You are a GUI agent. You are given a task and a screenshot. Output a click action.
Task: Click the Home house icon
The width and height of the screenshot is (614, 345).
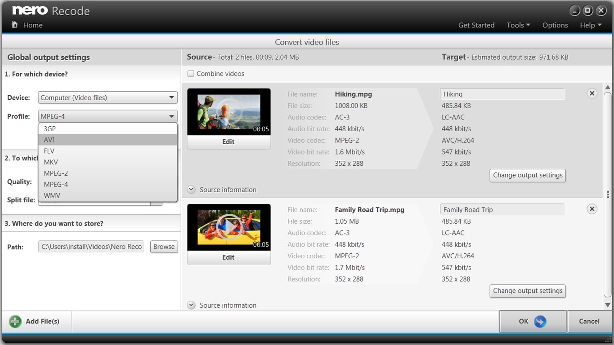[15, 25]
